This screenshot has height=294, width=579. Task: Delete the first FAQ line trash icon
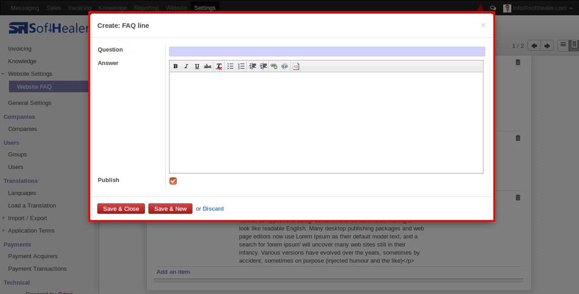[x=518, y=62]
